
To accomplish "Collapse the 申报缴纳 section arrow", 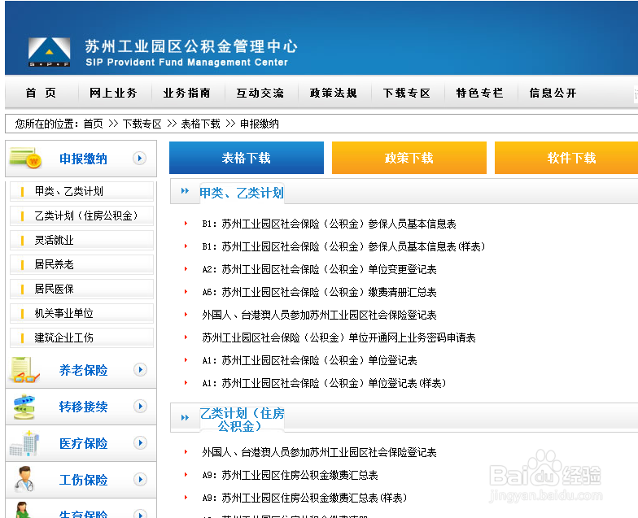I will click(140, 158).
